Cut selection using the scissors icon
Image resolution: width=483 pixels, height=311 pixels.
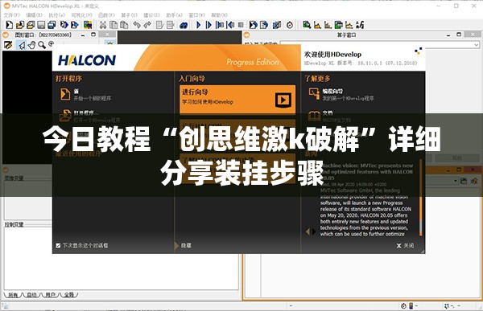103,25
